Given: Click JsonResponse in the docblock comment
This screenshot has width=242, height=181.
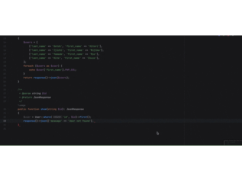Looking at the screenshot, I should pyautogui.click(x=42, y=97).
